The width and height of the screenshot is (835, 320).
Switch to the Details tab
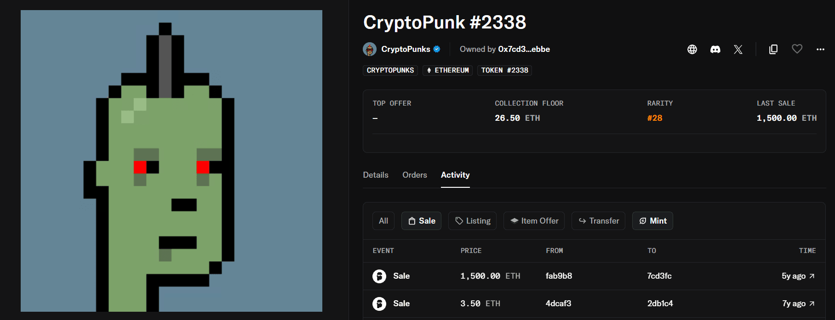point(376,175)
